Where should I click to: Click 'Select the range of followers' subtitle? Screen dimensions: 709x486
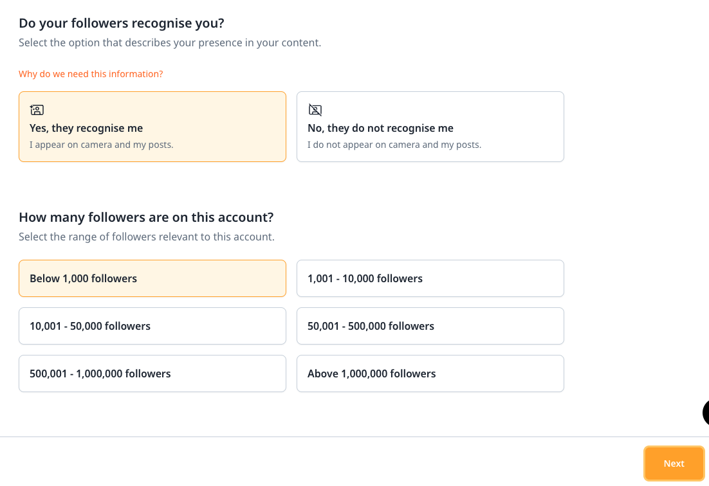click(x=147, y=237)
